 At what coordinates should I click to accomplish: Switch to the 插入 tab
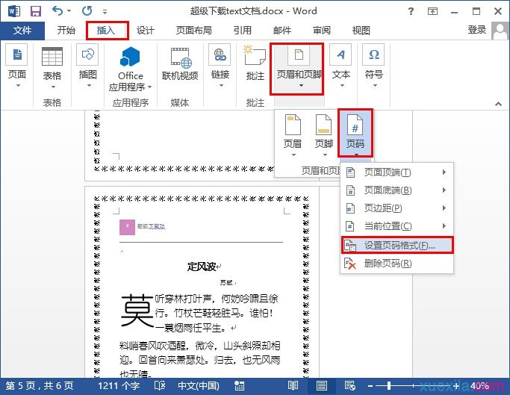click(106, 31)
